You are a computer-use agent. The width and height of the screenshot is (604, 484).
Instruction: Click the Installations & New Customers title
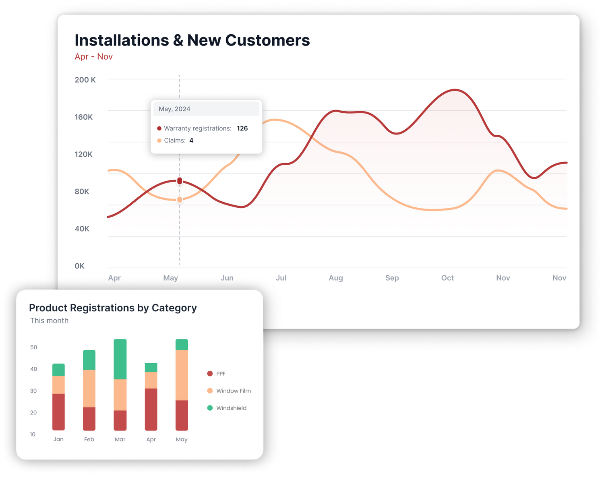pyautogui.click(x=192, y=40)
